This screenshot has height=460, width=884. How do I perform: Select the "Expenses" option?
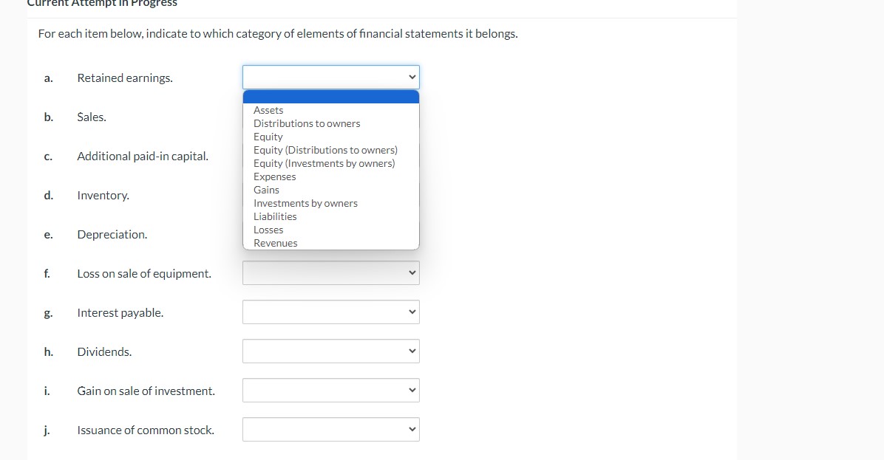coord(274,176)
